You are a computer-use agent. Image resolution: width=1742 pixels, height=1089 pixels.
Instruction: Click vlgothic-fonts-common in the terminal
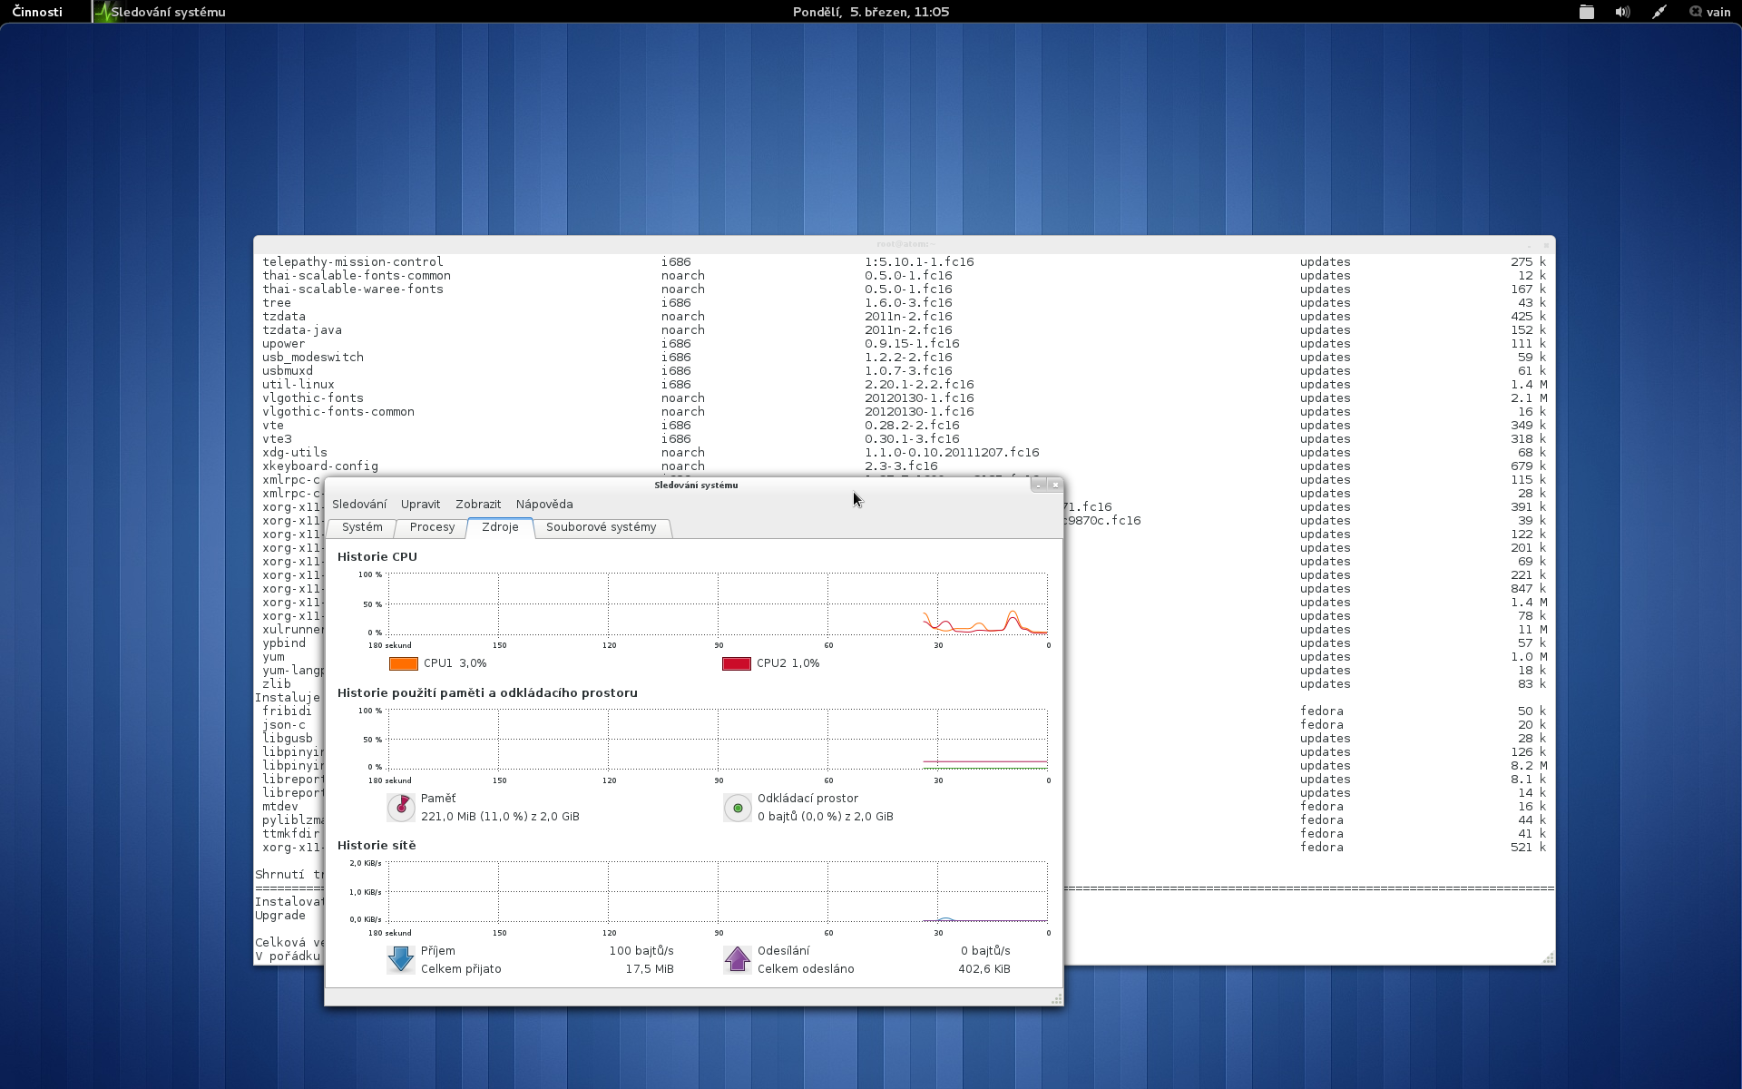point(338,412)
